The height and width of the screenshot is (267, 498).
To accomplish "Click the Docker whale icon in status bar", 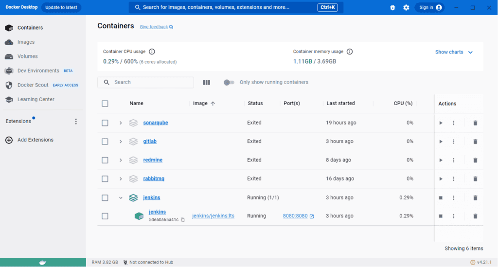I will (43, 262).
